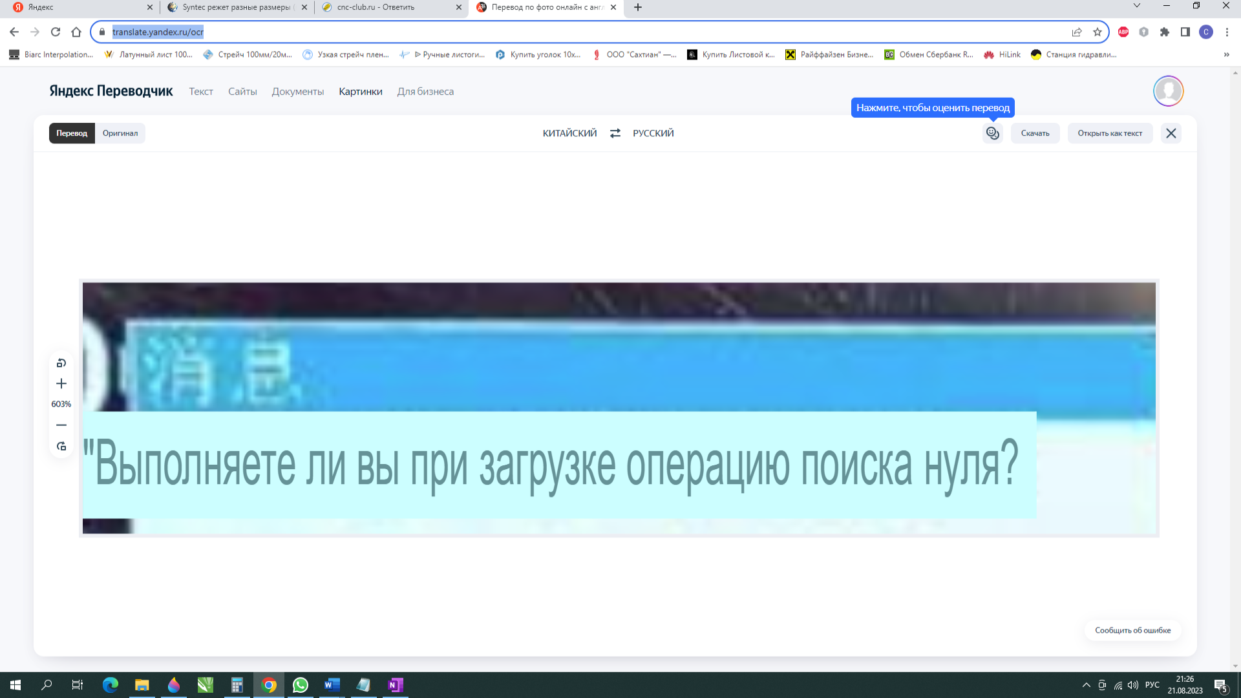Viewport: 1241px width, 698px height.
Task: Click the rotate left icon
Action: pyautogui.click(x=61, y=363)
